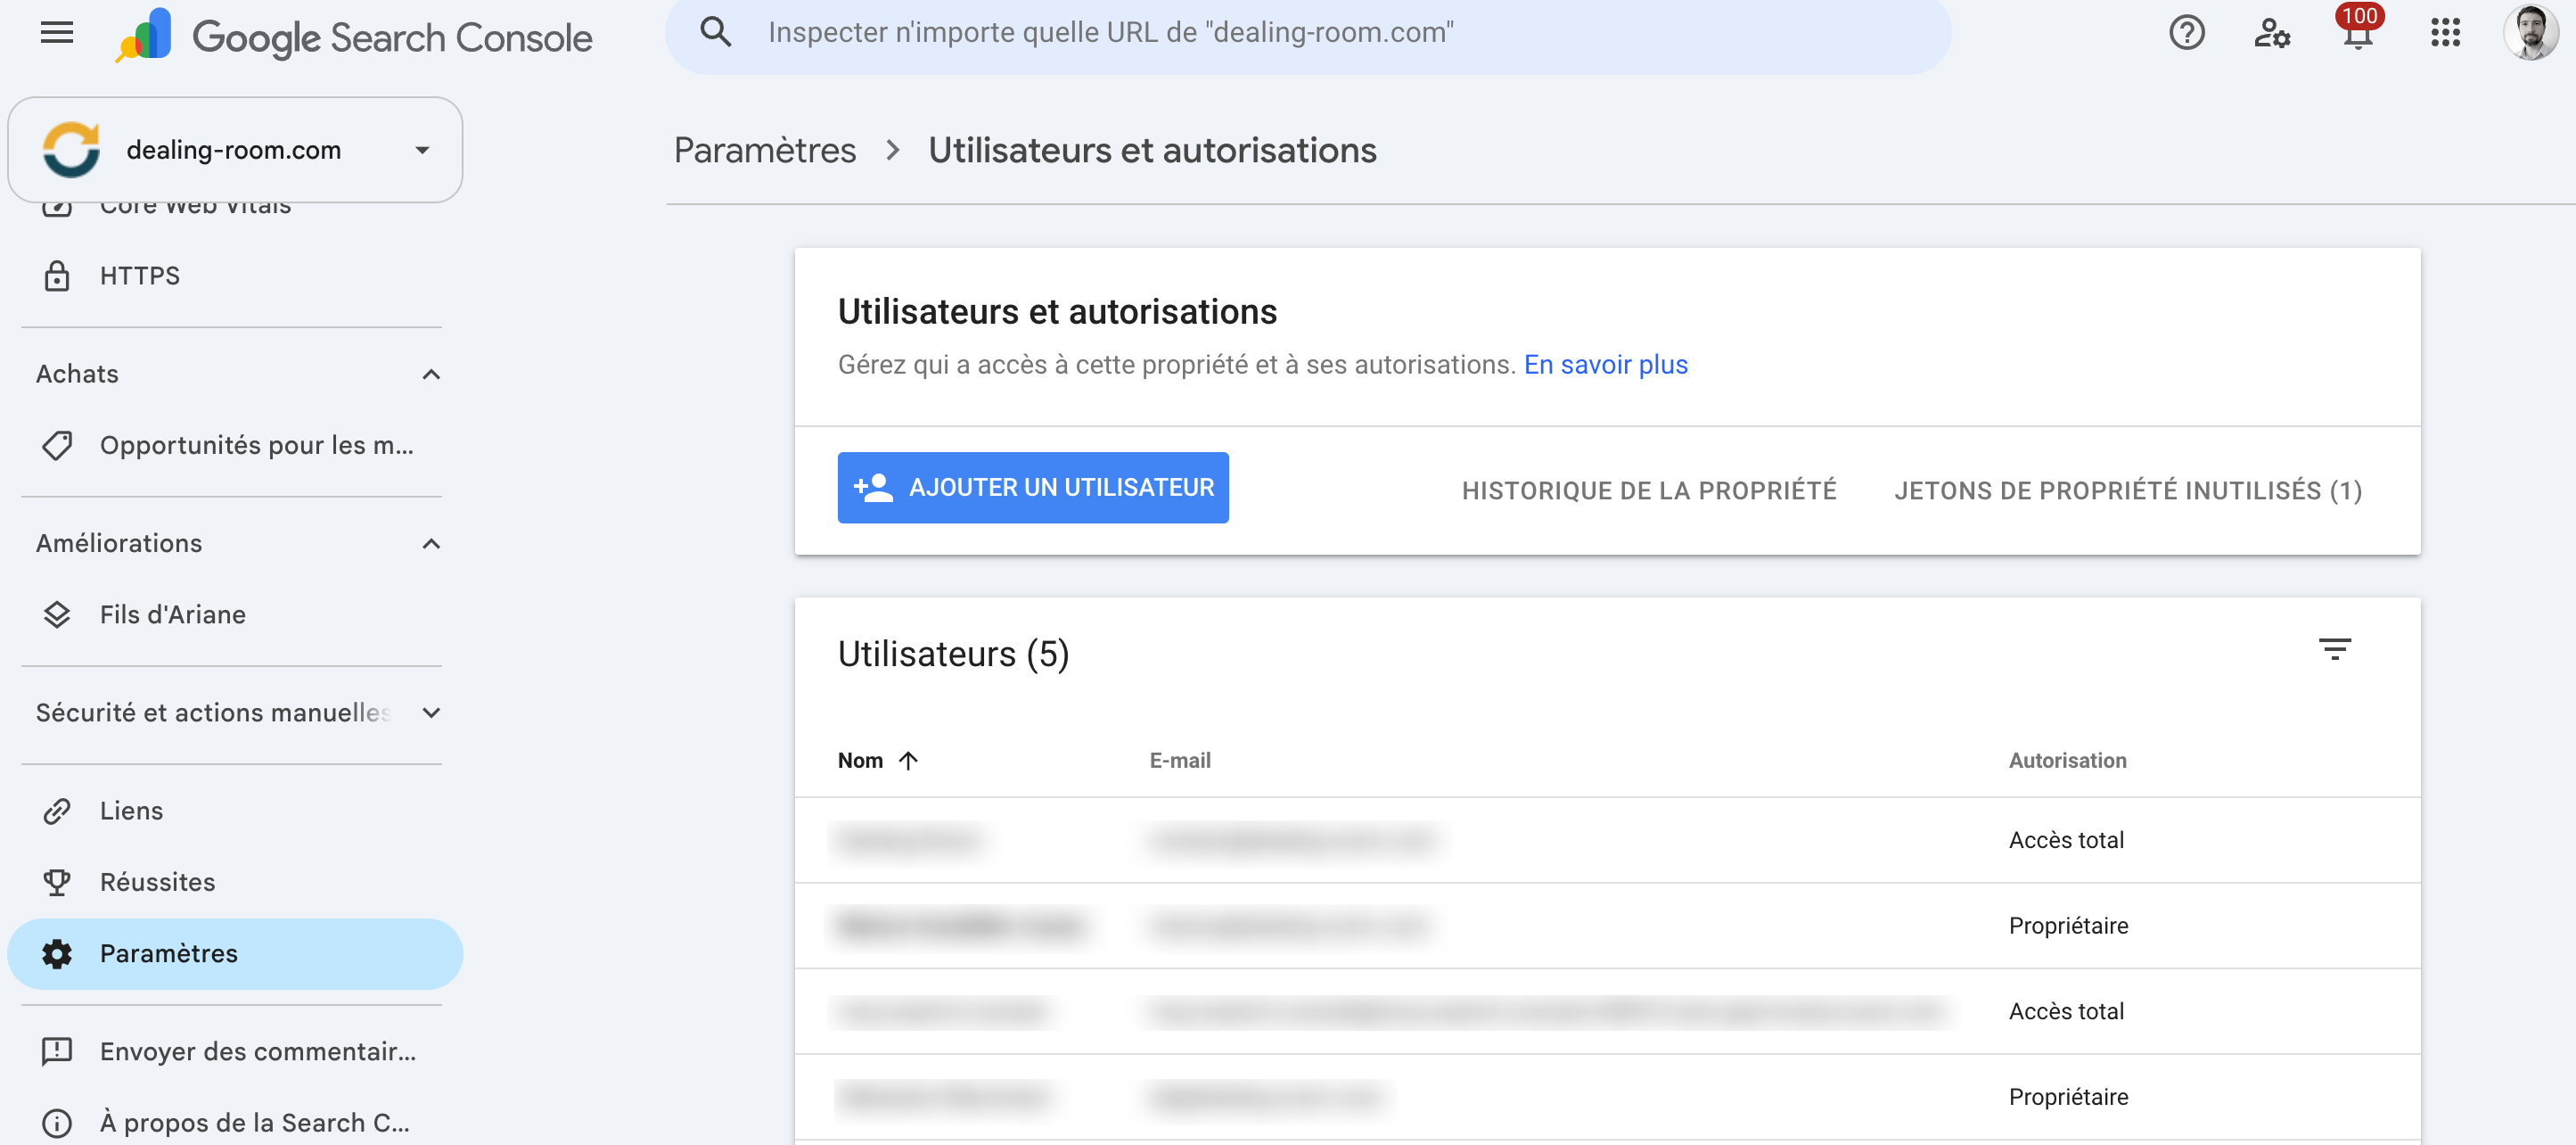Screen dimensions: 2576x1145
Task: Click Accès total in first user row
Action: pyautogui.click(x=2066, y=841)
